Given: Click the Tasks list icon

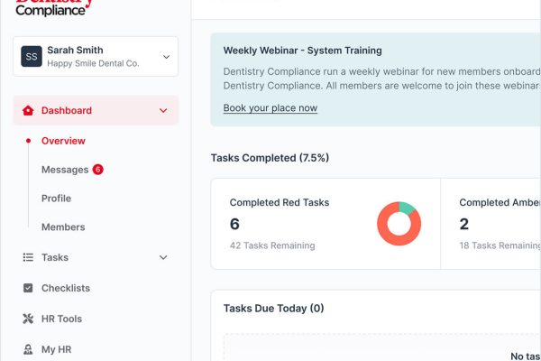Looking at the screenshot, I should tap(28, 257).
